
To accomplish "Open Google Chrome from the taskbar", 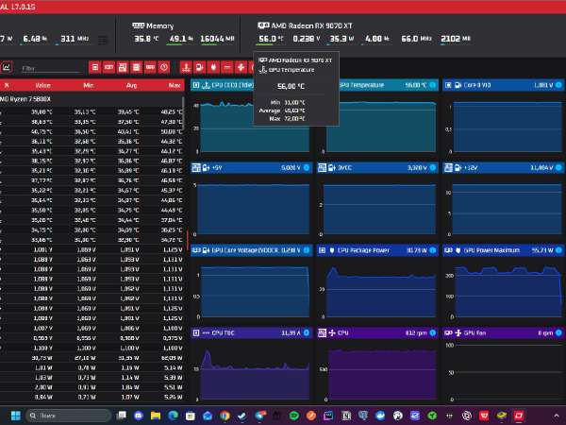I will point(225,416).
